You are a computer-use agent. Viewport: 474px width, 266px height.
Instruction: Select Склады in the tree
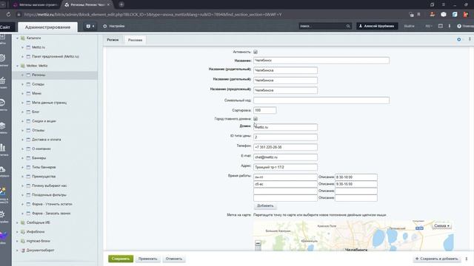point(38,84)
